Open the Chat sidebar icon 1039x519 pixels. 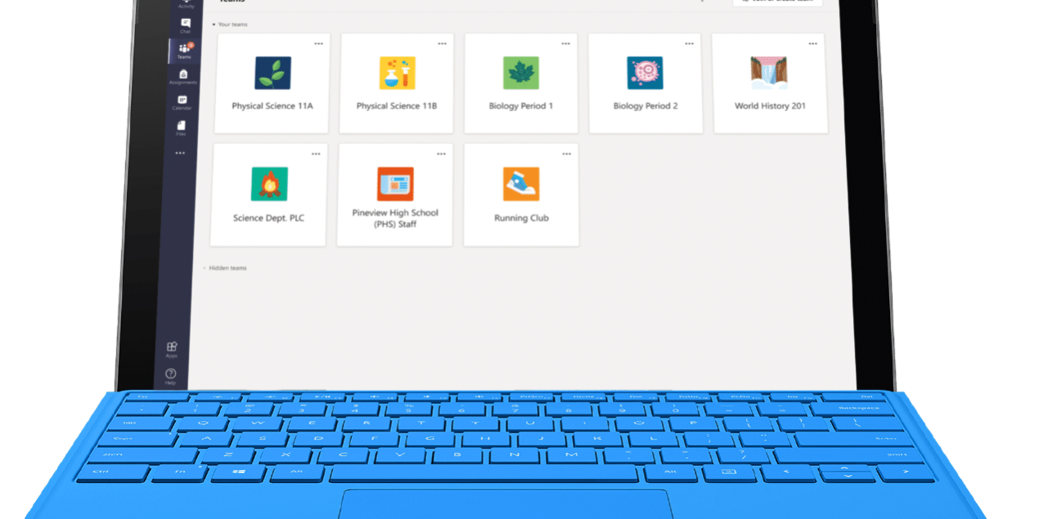pos(185,25)
